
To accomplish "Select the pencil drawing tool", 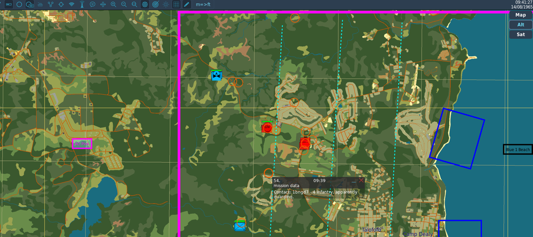I will [186, 5].
